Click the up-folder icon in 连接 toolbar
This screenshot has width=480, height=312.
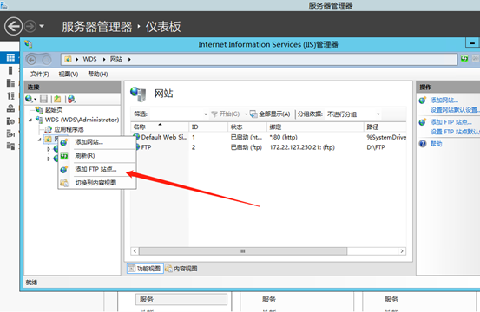tap(57, 99)
